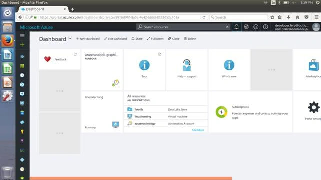
Task: Click New dashboard button
Action: (x=88, y=39)
